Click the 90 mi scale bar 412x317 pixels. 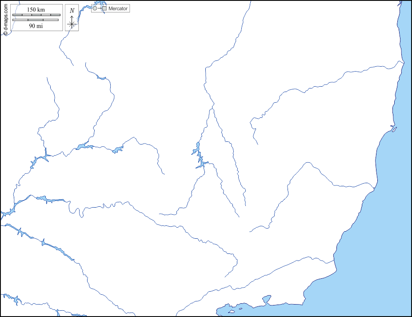36,20
